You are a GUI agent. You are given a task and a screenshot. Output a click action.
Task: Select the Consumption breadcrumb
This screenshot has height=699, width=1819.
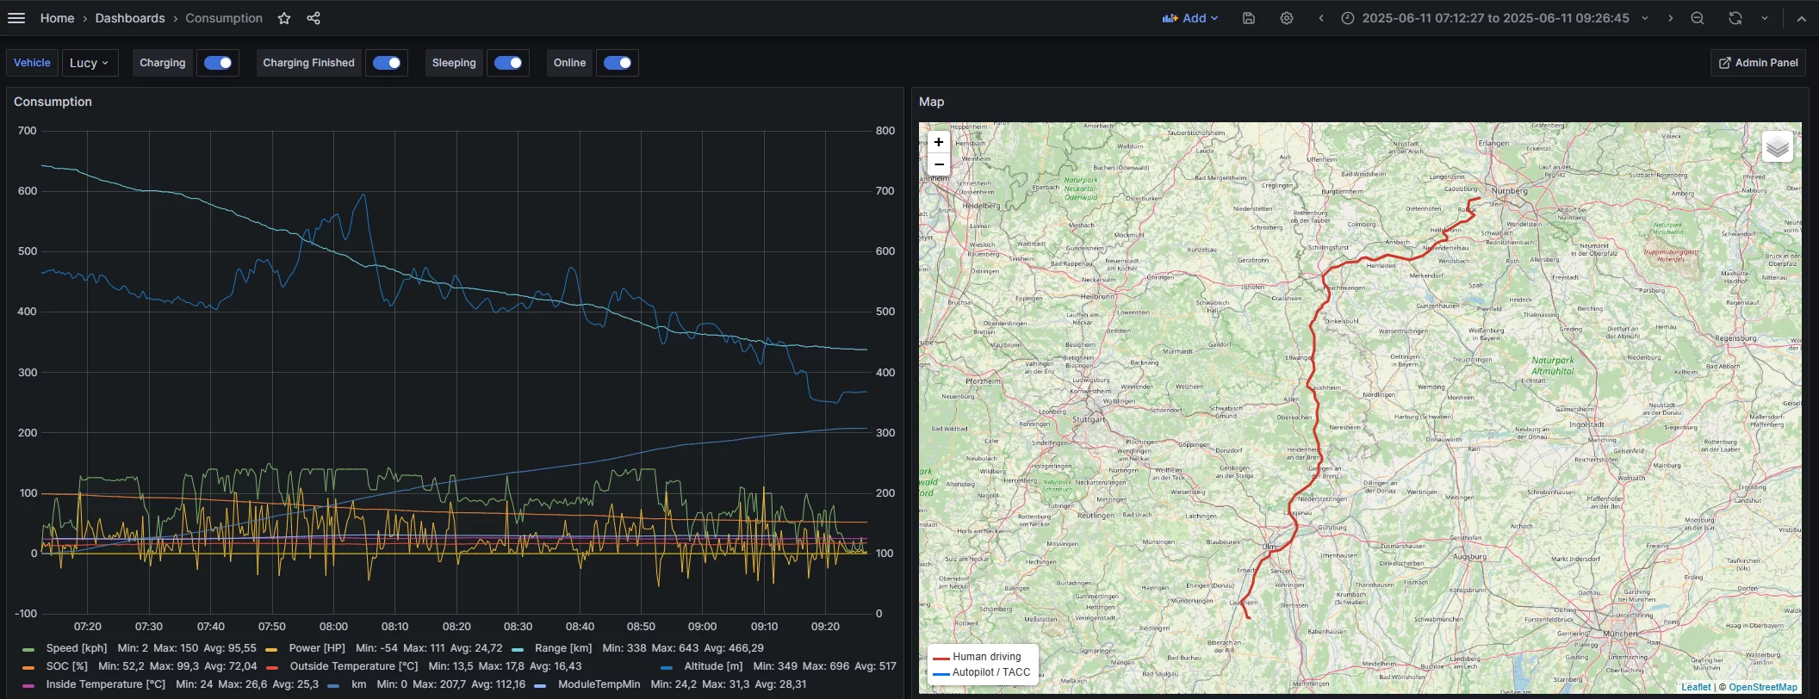[x=224, y=18]
